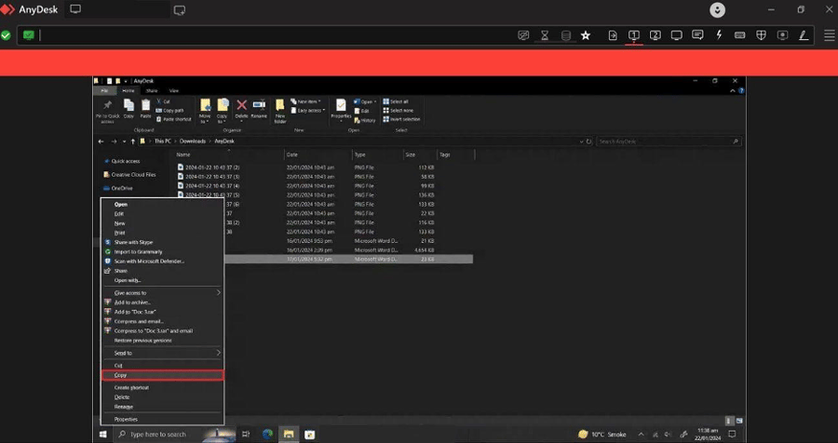Choose Copy in the context menu

(162, 375)
